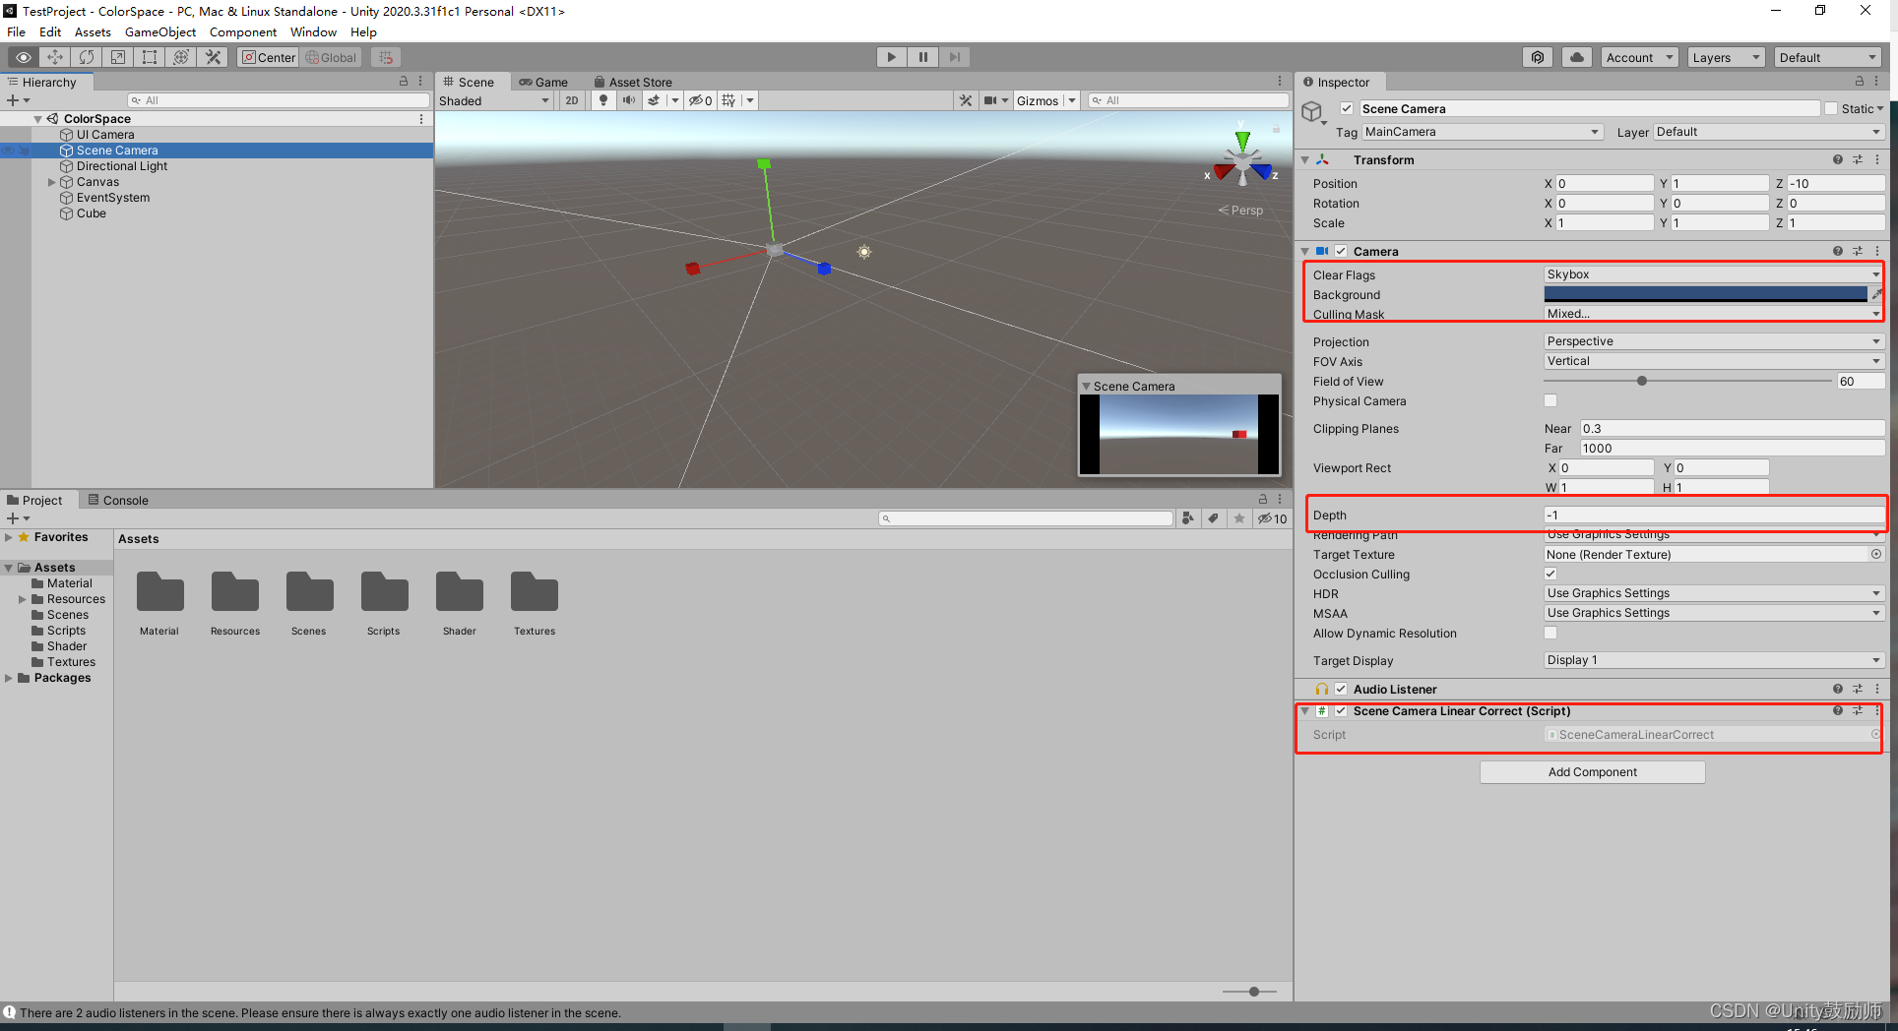The image size is (1898, 1031).
Task: Expand Canvas in Hierarchy
Action: pyautogui.click(x=52, y=182)
